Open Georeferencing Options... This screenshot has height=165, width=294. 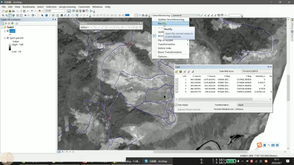click(x=171, y=56)
